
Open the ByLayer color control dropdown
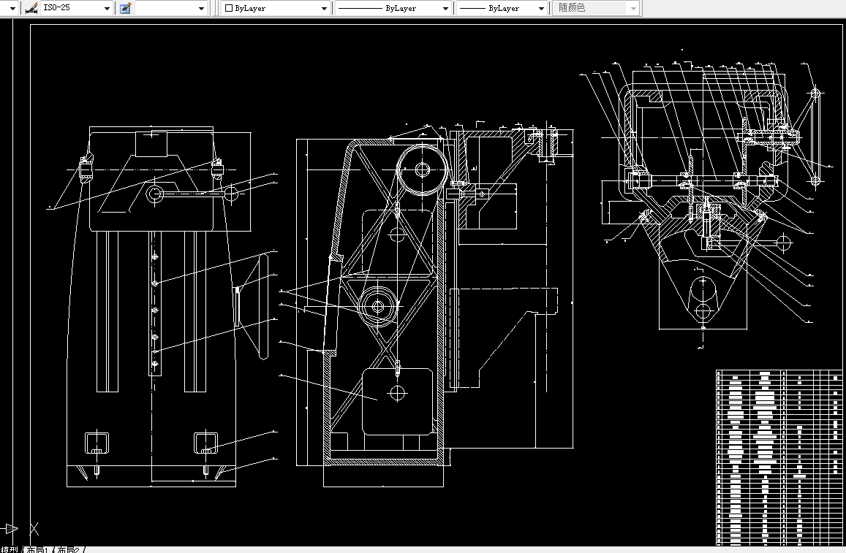(275, 8)
